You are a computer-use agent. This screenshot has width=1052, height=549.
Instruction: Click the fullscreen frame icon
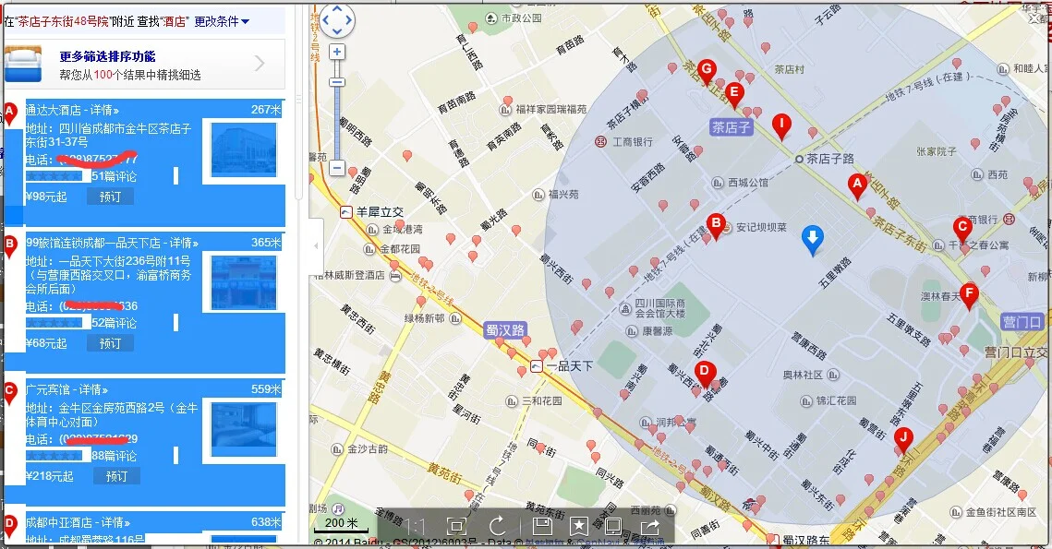pos(455,525)
